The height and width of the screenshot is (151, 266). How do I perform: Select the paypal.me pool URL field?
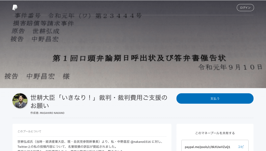pyautogui.click(x=215, y=146)
